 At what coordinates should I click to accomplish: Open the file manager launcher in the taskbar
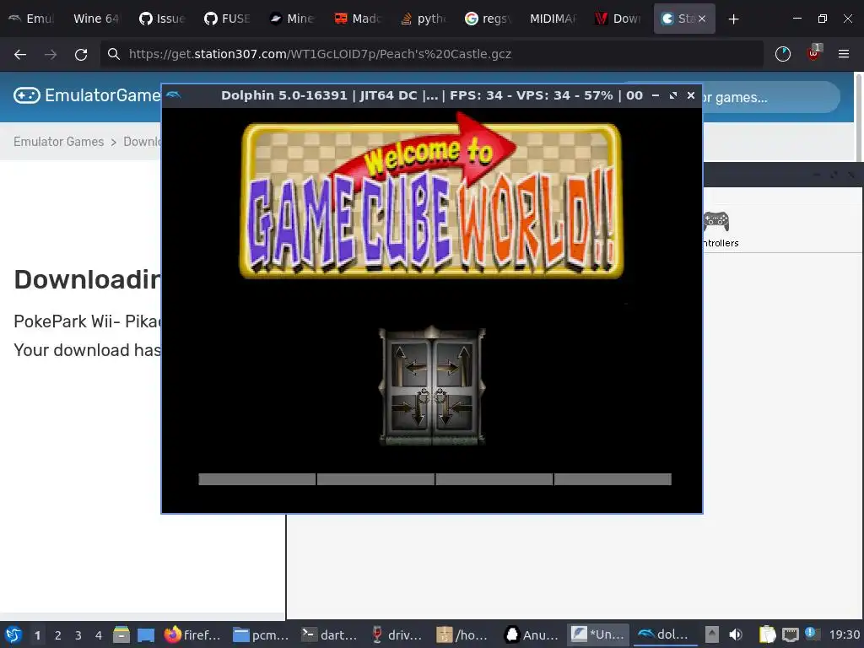click(121, 634)
